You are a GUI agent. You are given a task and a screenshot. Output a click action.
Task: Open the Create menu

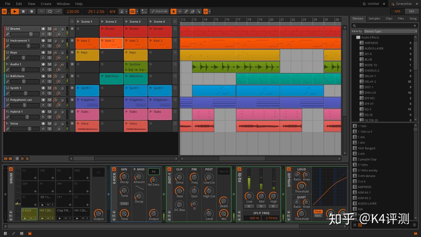46,4
